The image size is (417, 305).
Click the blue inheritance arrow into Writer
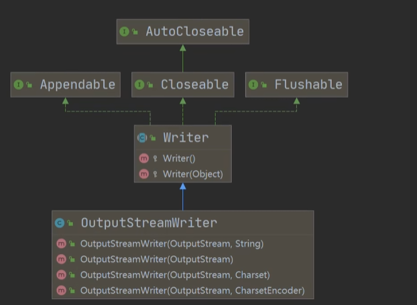pyautogui.click(x=183, y=196)
